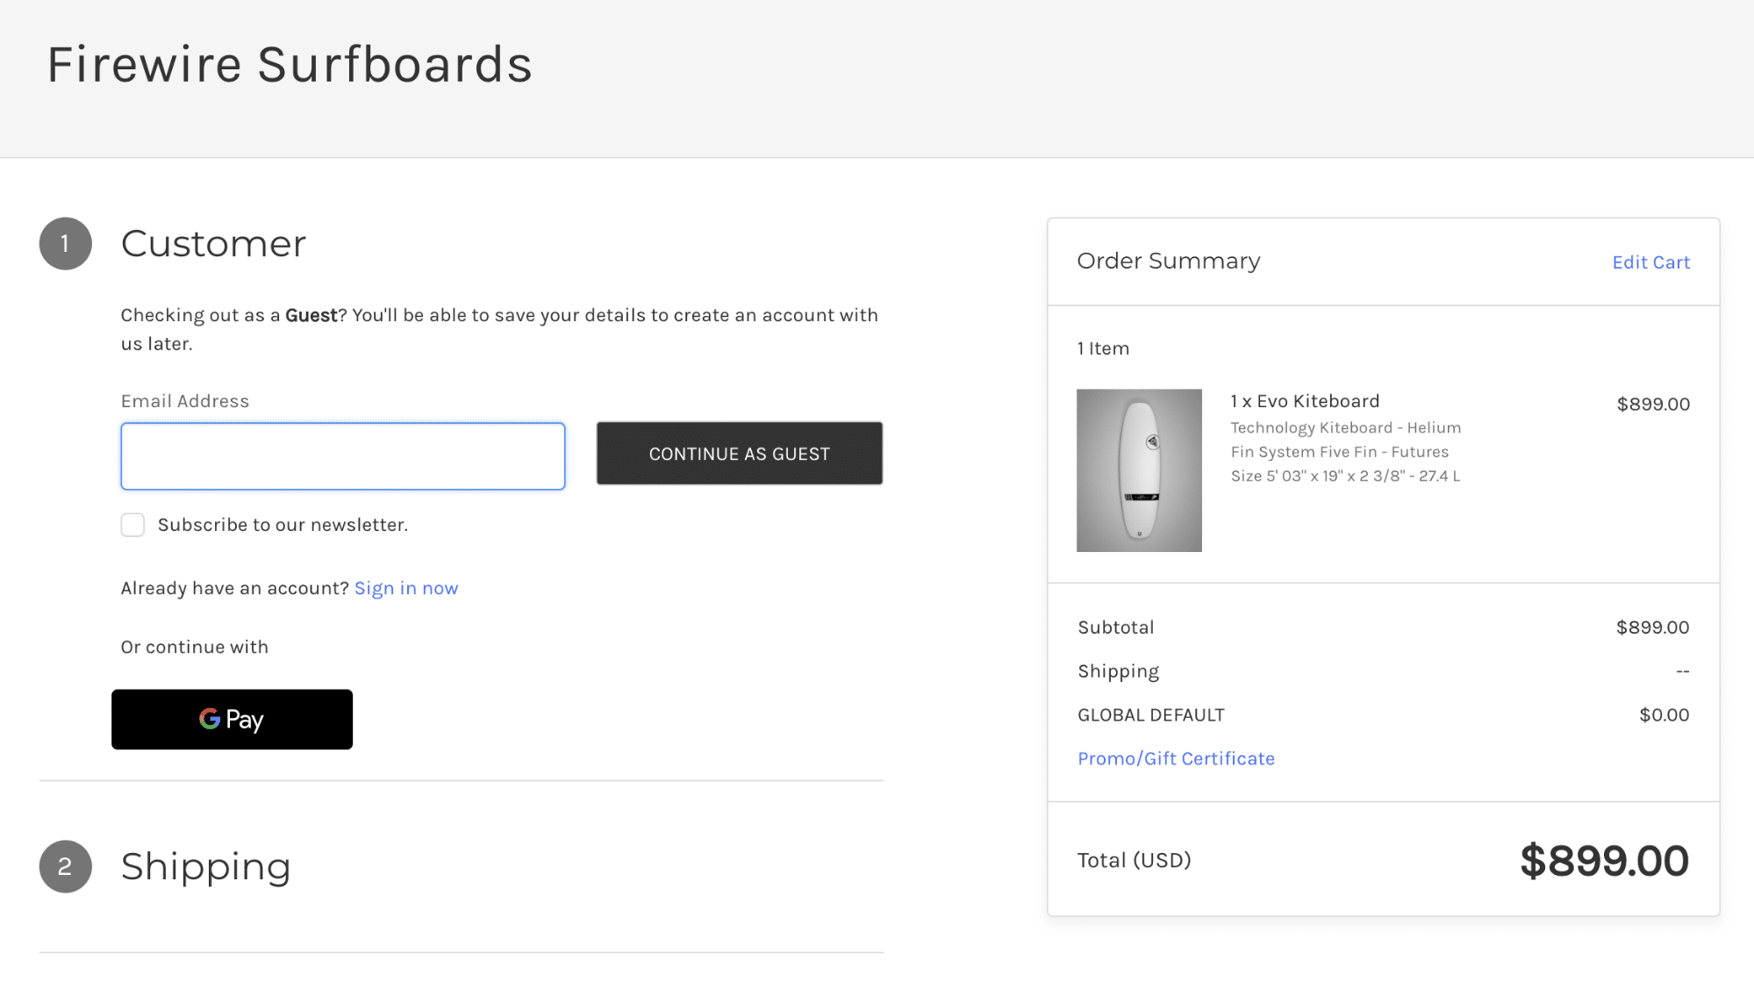Expand Promo/Gift Certificate link
The width and height of the screenshot is (1754, 982).
1175,758
